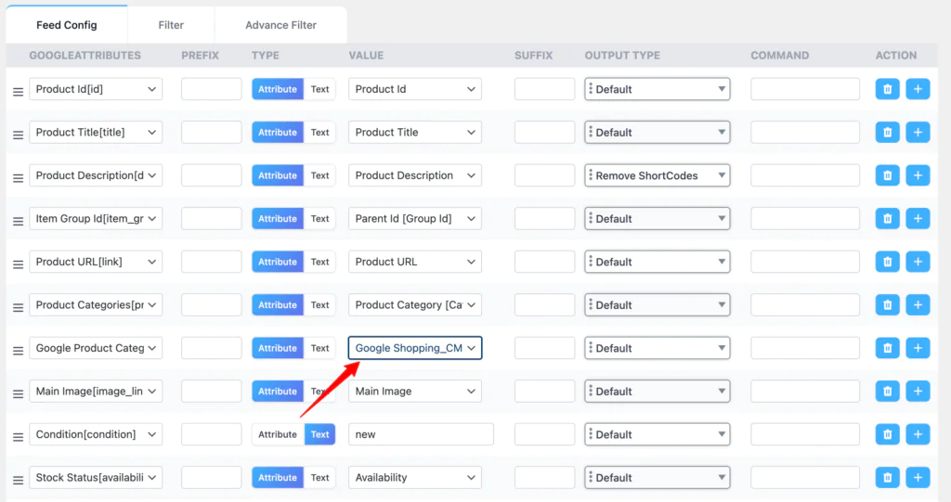
Task: Add a row after Product URL
Action: (x=918, y=262)
